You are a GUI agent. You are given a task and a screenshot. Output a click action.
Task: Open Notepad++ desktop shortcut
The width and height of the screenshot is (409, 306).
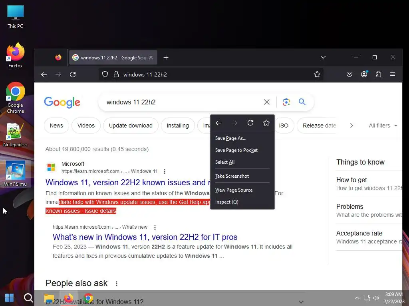16,135
